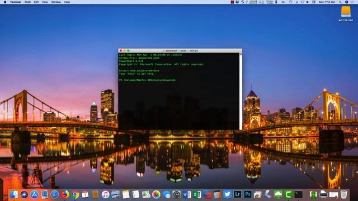Launch Photoshop from the dock
358x201 pixels.
[248, 194]
